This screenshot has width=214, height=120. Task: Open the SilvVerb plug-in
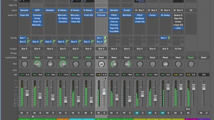click(x=127, y=15)
